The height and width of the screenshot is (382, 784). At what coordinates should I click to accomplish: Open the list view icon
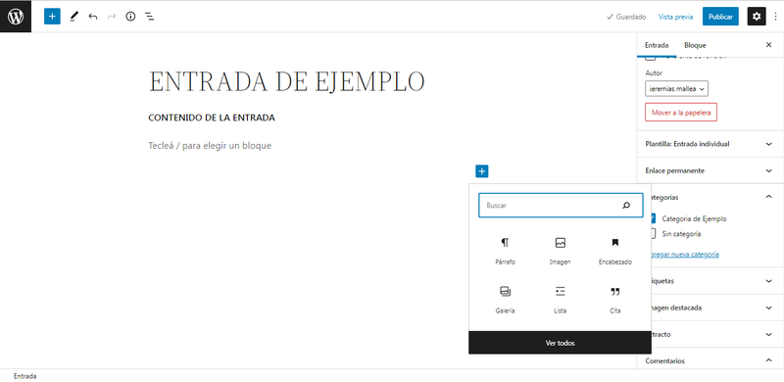(x=150, y=17)
